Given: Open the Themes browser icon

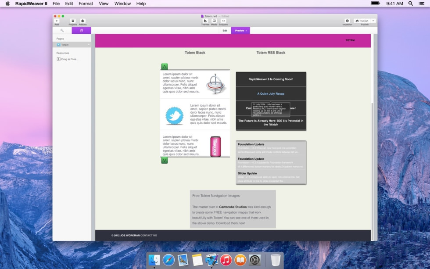Looking at the screenshot, I should 205,21.
